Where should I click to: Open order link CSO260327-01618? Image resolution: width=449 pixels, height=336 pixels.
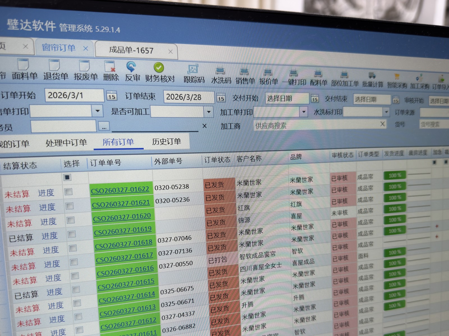point(123,244)
